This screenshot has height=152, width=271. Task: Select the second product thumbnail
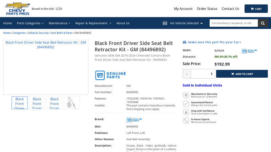[x=37, y=103]
